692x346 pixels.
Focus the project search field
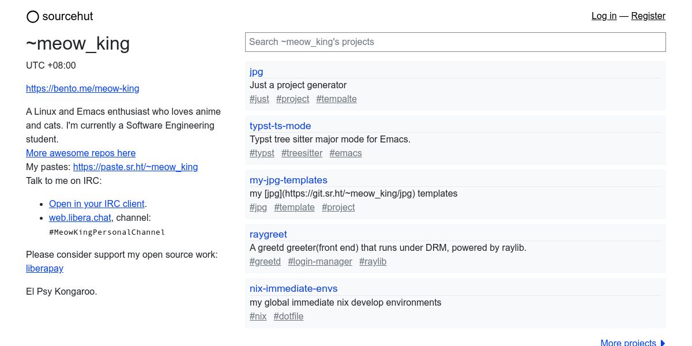[x=455, y=42]
